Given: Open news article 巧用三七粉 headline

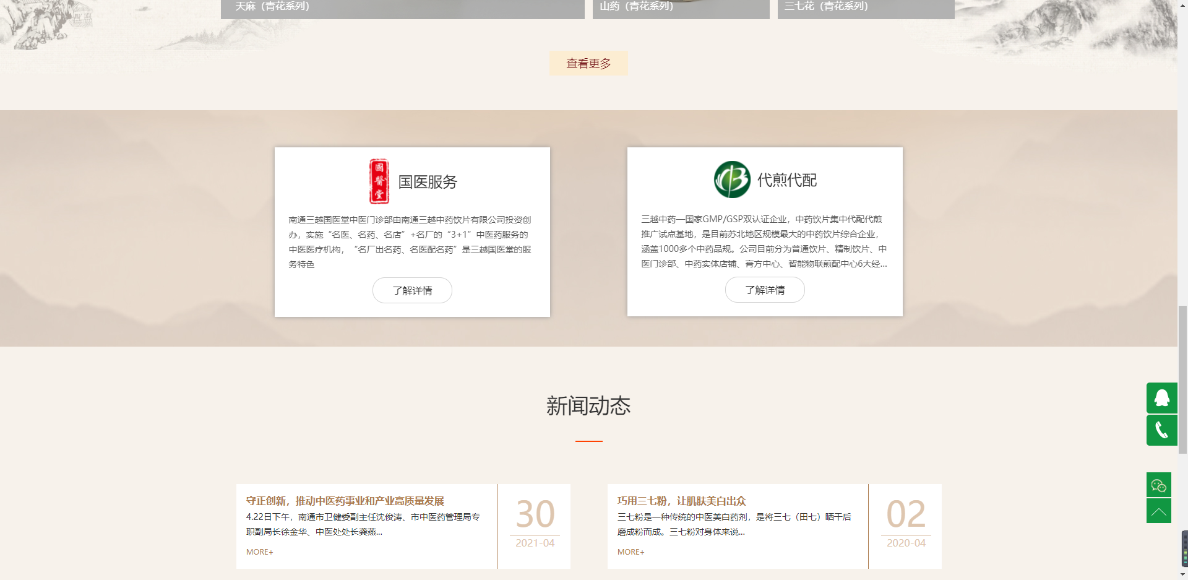Looking at the screenshot, I should pos(681,501).
